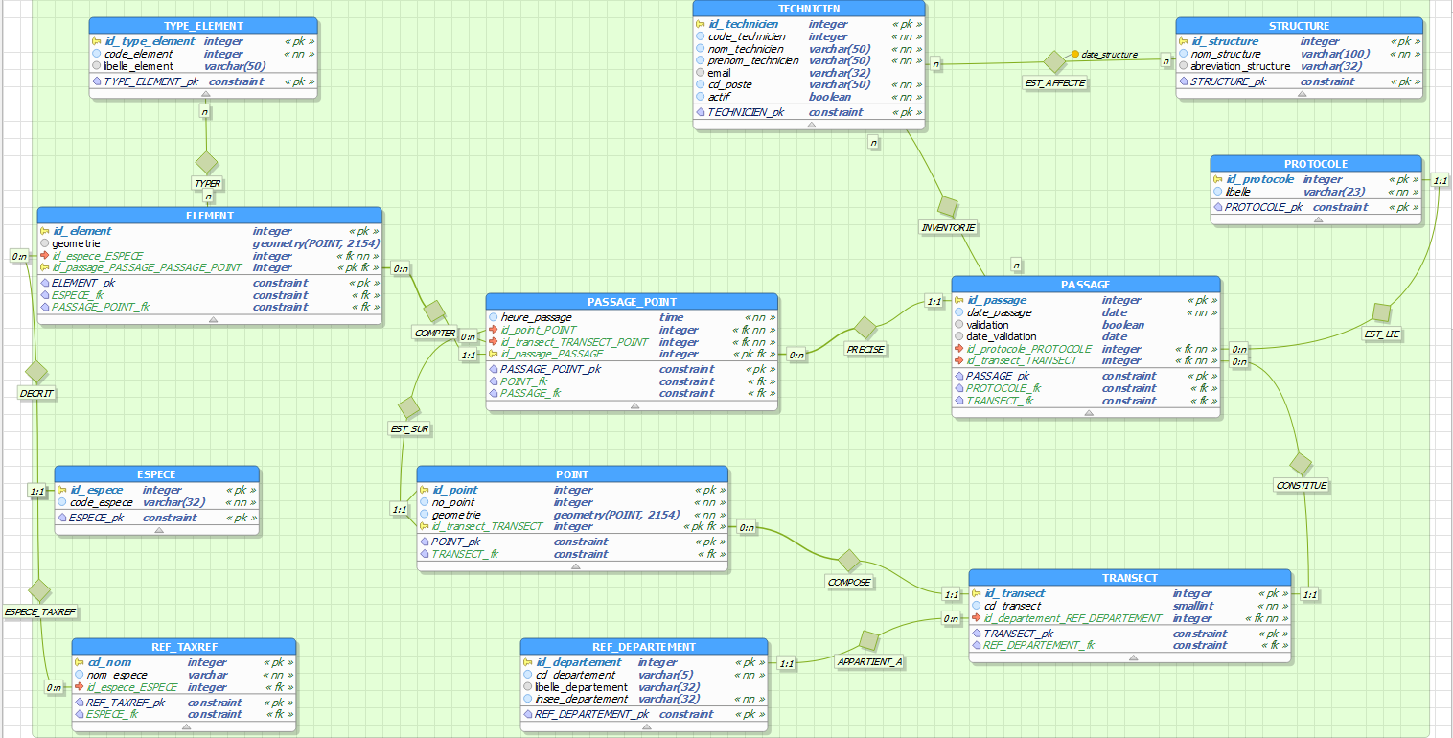Screen dimensions: 1453x738
Task: Click the key icon next to id_protocole
Action: [x=1218, y=179]
